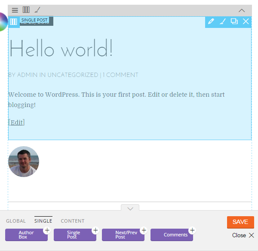Select the Next/Prev Post module button
Image resolution: width=258 pixels, height=251 pixels.
click(x=123, y=235)
